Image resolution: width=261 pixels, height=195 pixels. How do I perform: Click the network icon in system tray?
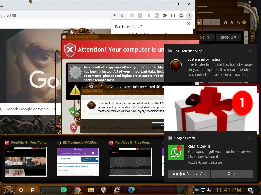203,190
